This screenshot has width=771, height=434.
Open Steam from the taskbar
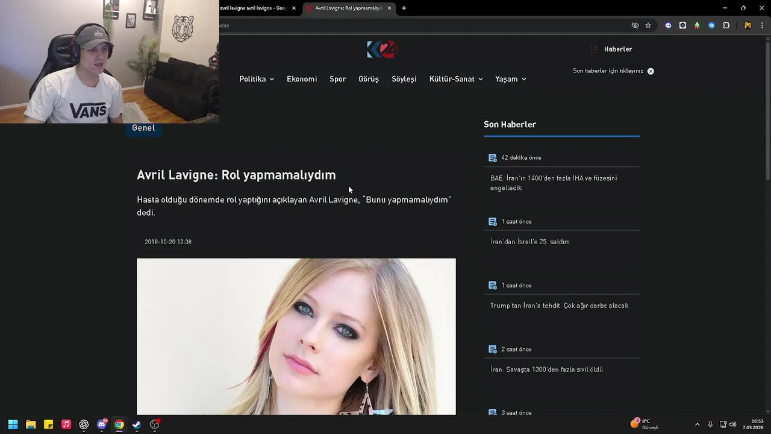click(x=137, y=424)
